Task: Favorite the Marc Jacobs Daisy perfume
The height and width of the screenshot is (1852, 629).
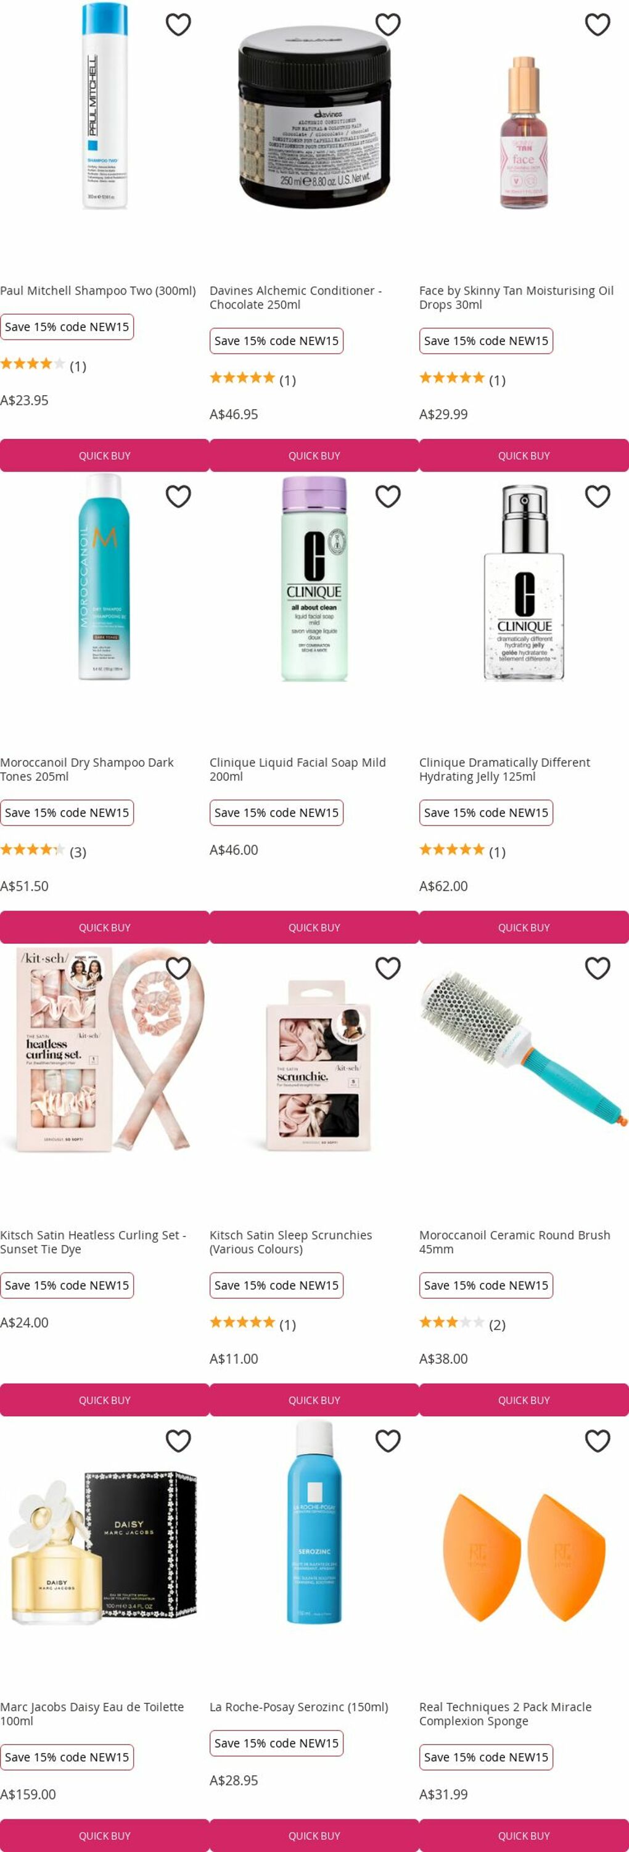Action: click(x=178, y=1441)
